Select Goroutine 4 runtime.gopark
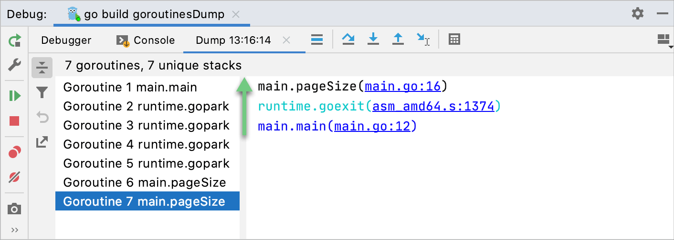674x240 pixels. pos(147,144)
